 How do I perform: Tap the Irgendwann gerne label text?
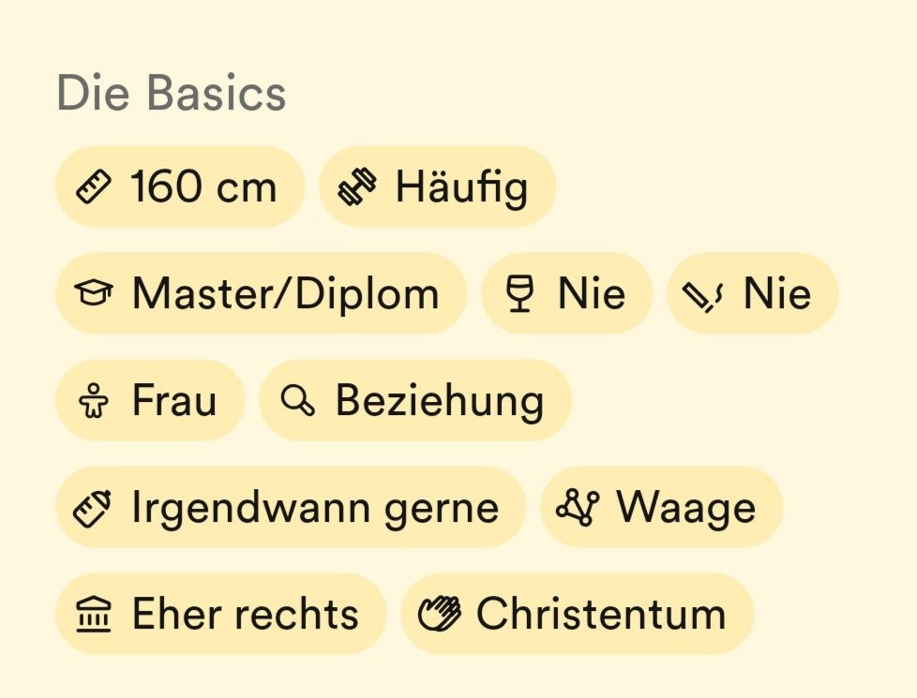314,508
